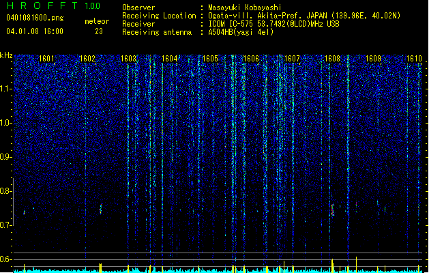Click the kHz axis unit label
Image resolution: width=429 pixels, height=273 pixels.
pos(6,55)
